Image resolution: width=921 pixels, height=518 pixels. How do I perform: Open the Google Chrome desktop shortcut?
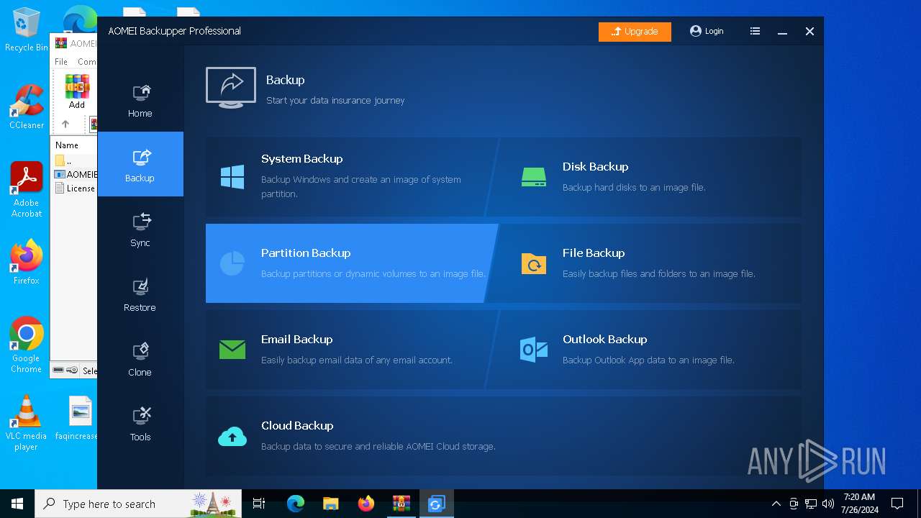click(26, 345)
